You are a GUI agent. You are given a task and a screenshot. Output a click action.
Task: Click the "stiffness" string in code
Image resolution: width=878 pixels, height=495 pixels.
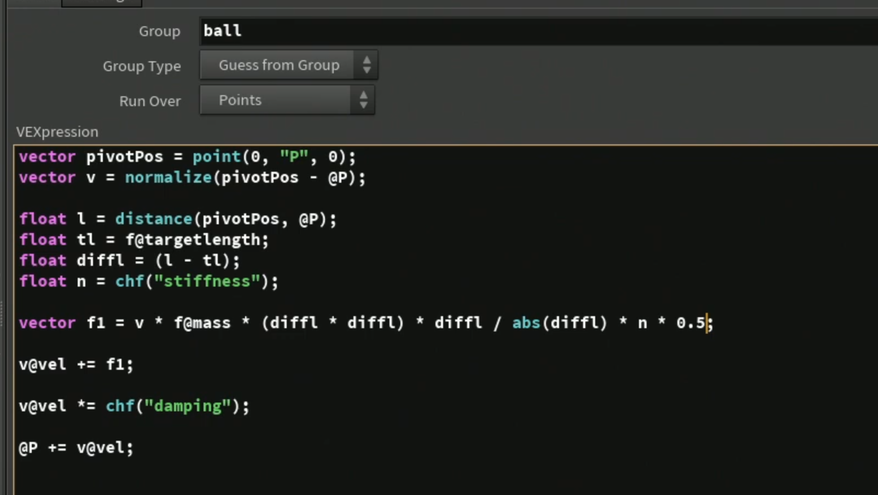tap(207, 282)
